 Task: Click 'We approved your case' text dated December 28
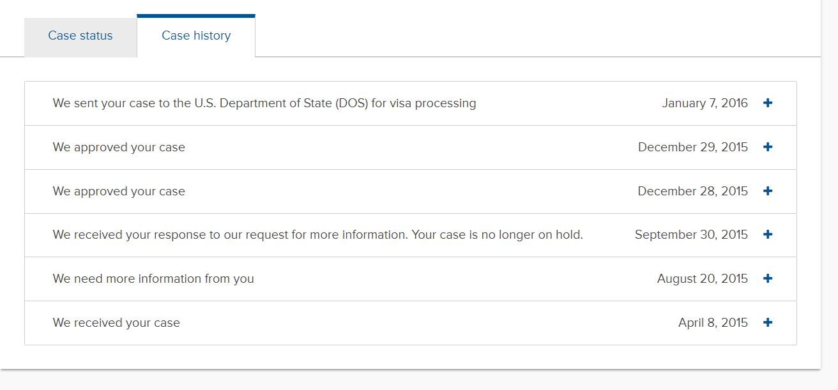pyautogui.click(x=119, y=191)
